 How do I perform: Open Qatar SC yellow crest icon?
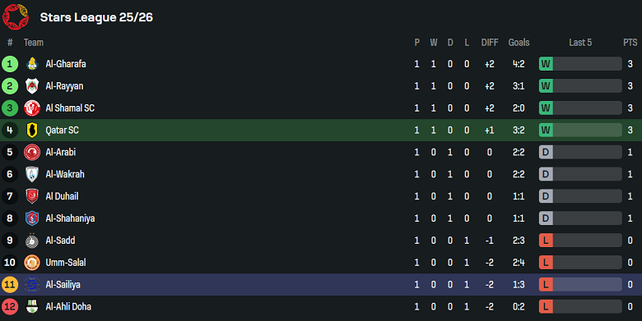coord(32,130)
